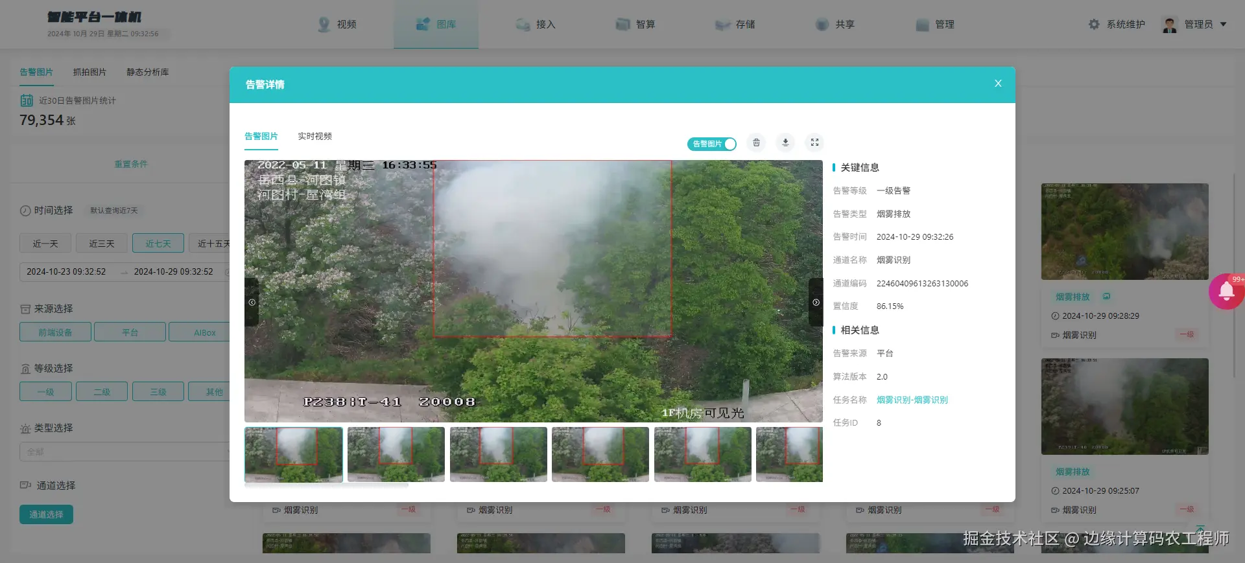
Task: Click the 等级选择 section icon
Action: point(25,369)
